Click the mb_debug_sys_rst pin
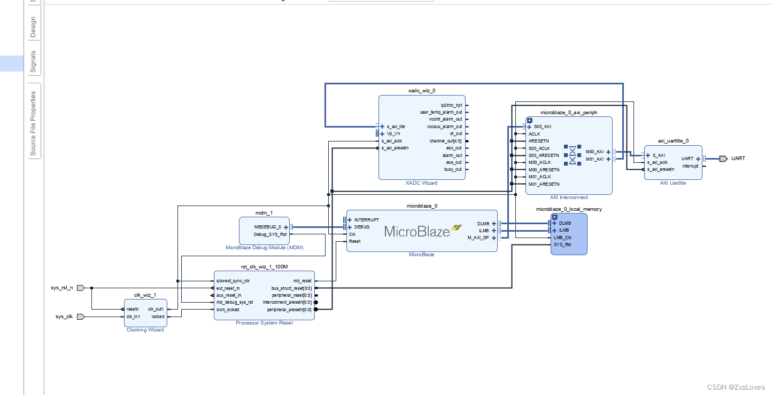 [234, 302]
